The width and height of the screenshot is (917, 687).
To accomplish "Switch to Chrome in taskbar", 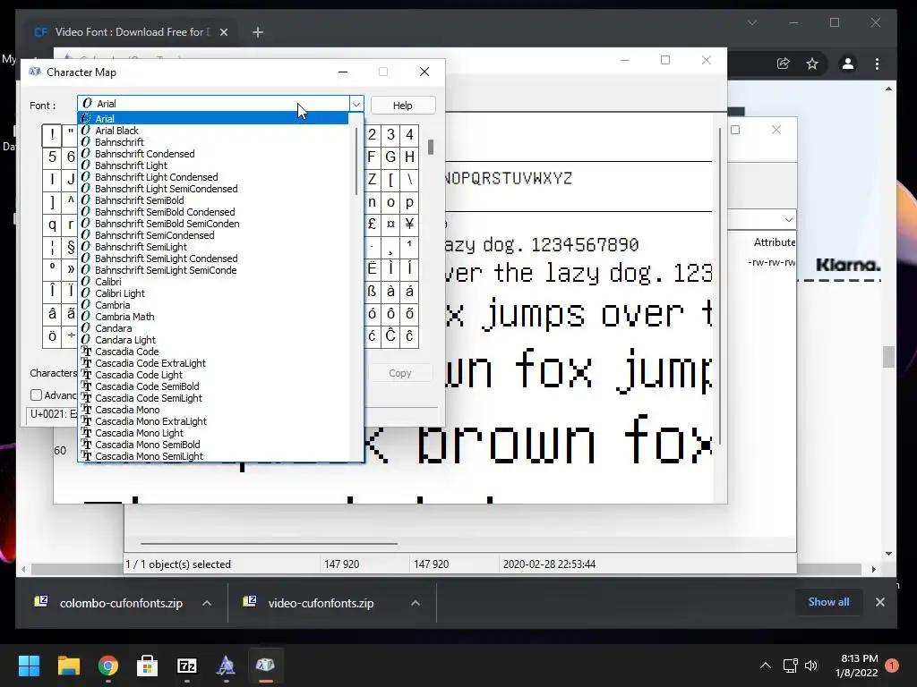I will click(108, 666).
